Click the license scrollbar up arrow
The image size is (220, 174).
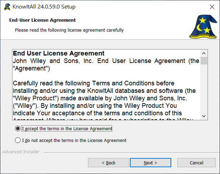pos(204,53)
